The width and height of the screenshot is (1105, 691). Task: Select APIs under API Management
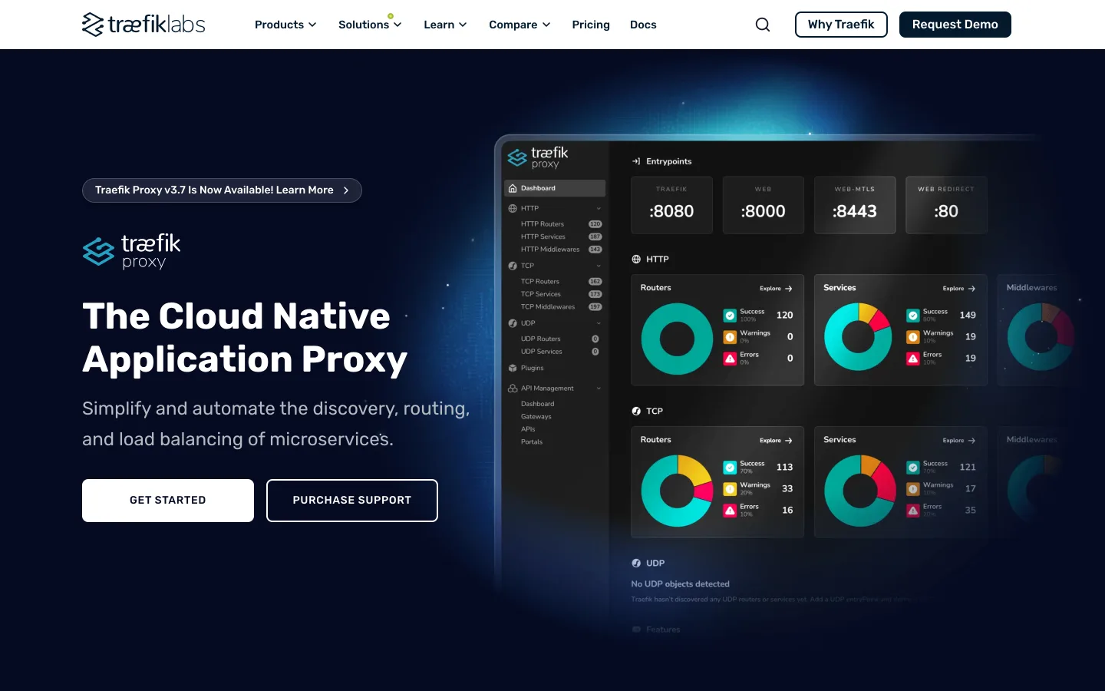[x=528, y=429]
